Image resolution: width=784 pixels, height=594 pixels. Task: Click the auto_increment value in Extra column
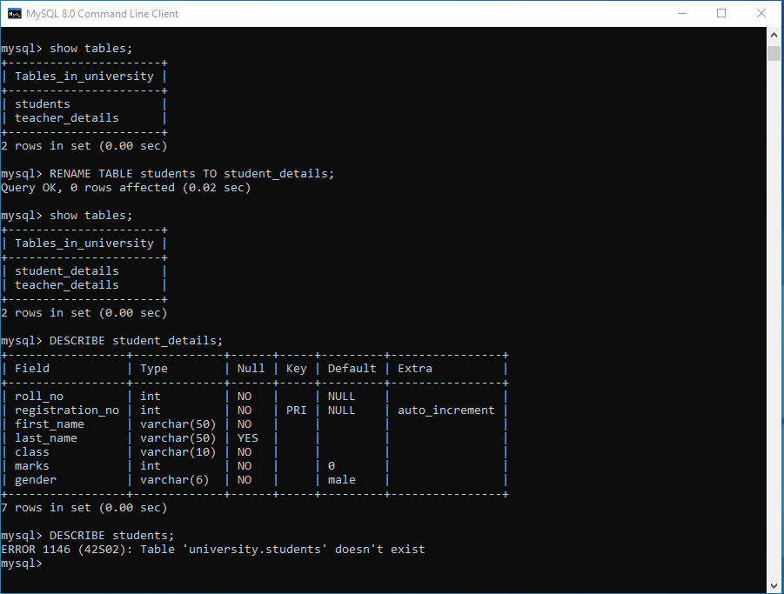[446, 410]
